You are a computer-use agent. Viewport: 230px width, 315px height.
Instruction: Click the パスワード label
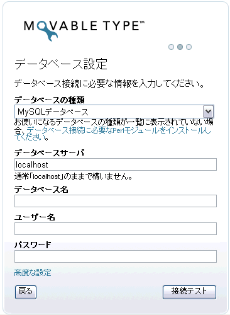click(33, 245)
